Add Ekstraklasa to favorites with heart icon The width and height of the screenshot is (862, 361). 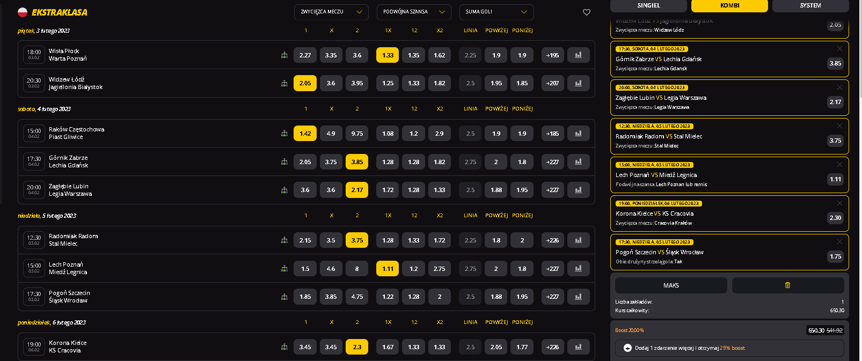coord(587,12)
